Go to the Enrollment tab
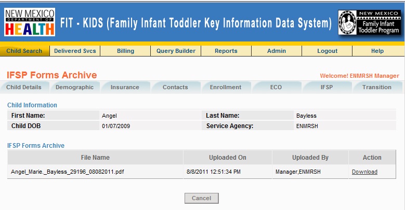Viewport: 405px width, 210px height. point(226,87)
